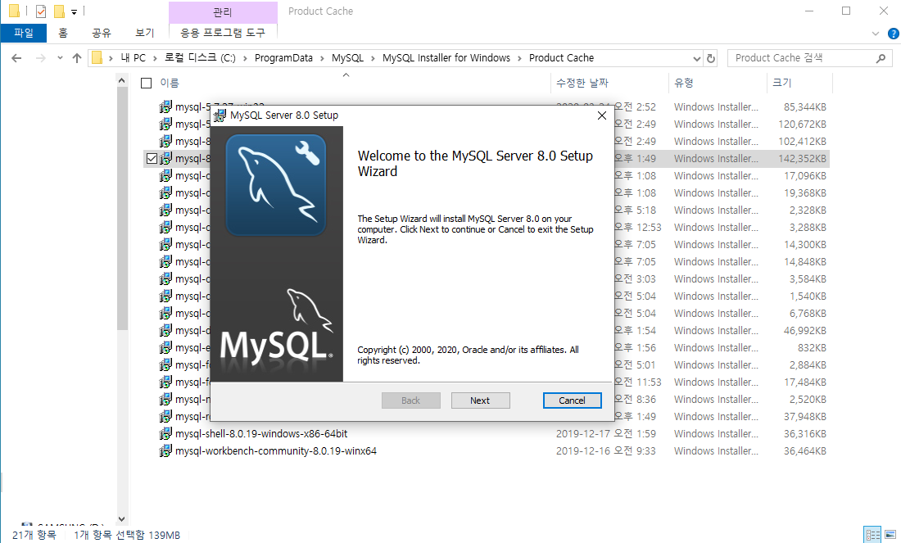The width and height of the screenshot is (901, 543).
Task: Click the search magnifier icon
Action: [x=881, y=58]
